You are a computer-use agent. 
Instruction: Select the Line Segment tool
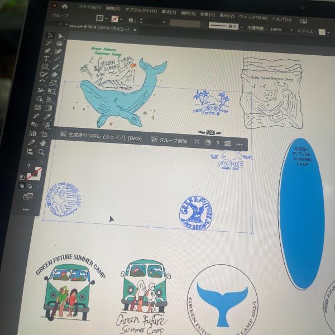pyautogui.click(x=56, y=59)
